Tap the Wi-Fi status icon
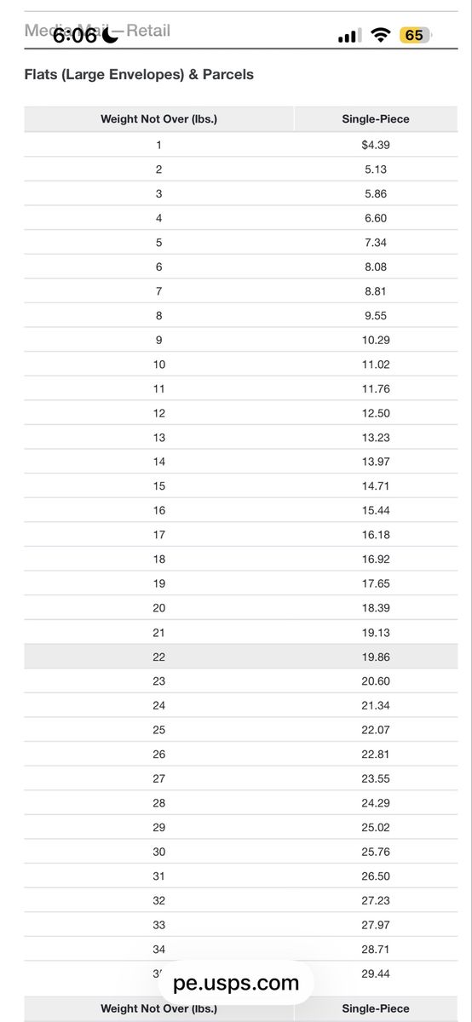This screenshot has height=1022, width=472. tap(381, 35)
